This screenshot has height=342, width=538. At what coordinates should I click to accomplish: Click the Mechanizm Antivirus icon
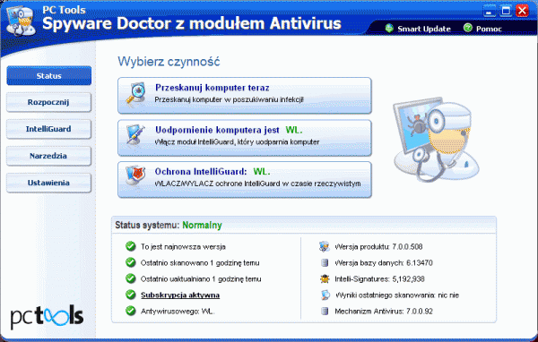325,311
